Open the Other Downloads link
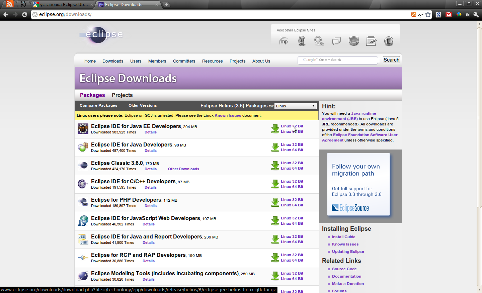Image resolution: width=482 pixels, height=293 pixels. [x=183, y=169]
